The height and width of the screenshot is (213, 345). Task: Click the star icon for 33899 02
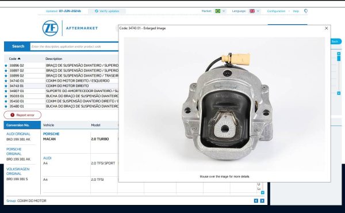[6, 75]
